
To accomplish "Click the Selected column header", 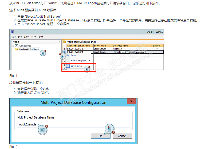I will [157, 46].
